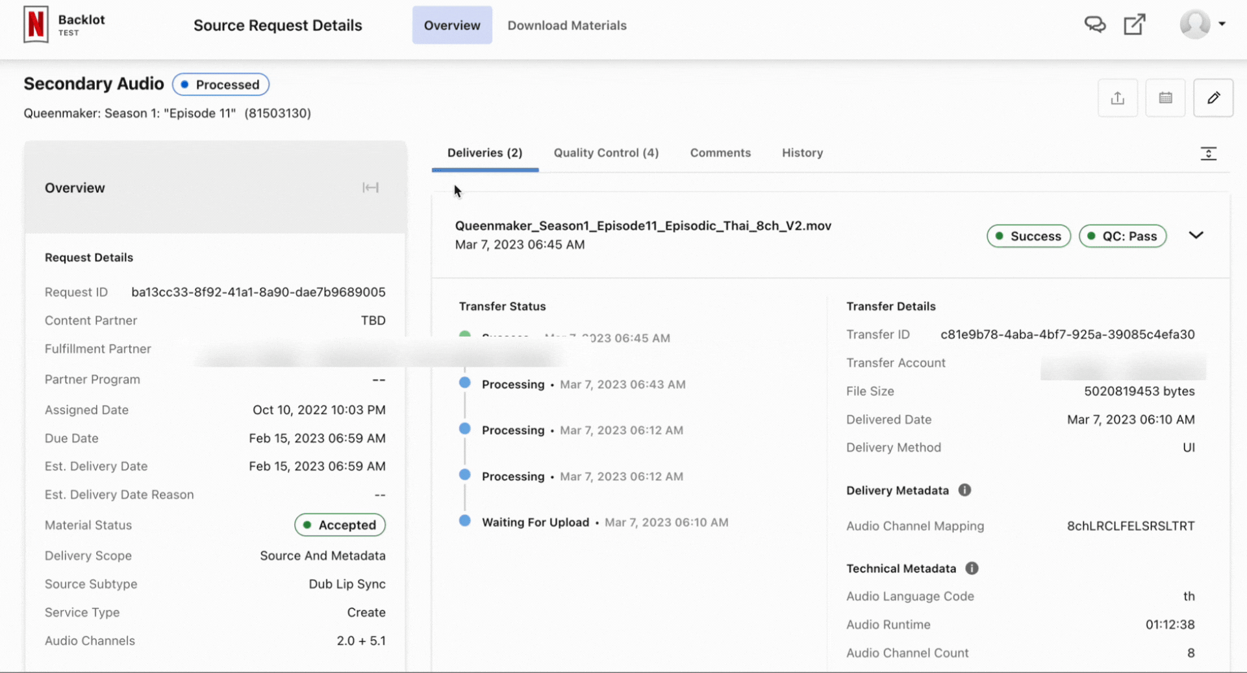Click the upload/share icon button
The width and height of the screenshot is (1247, 673).
click(1117, 98)
